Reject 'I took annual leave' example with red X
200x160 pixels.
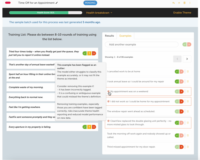tap(181, 81)
